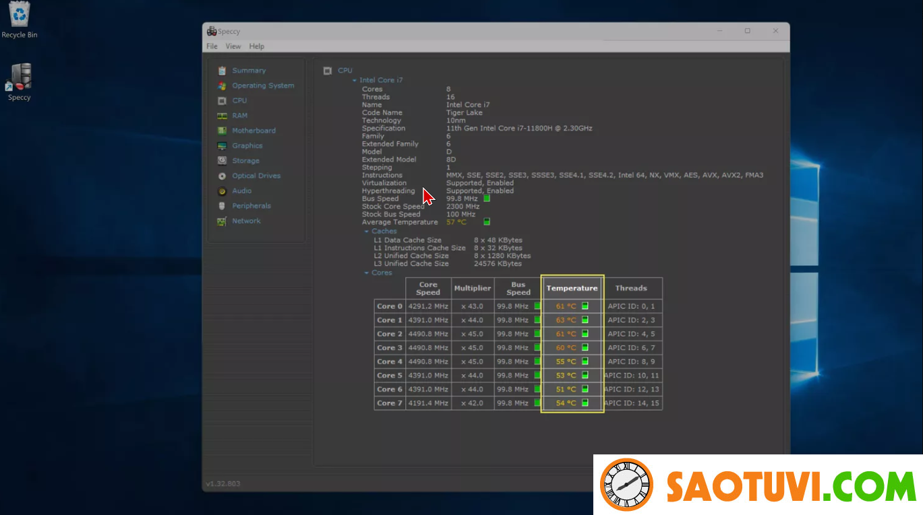
Task: Click the L2 Unified Cache Size label
Action: [x=411, y=256]
